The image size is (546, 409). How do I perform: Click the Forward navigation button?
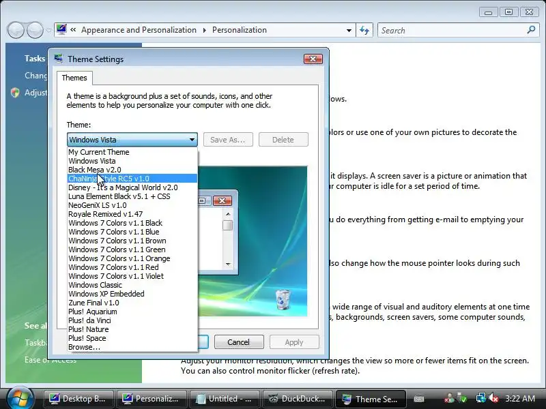coord(35,30)
